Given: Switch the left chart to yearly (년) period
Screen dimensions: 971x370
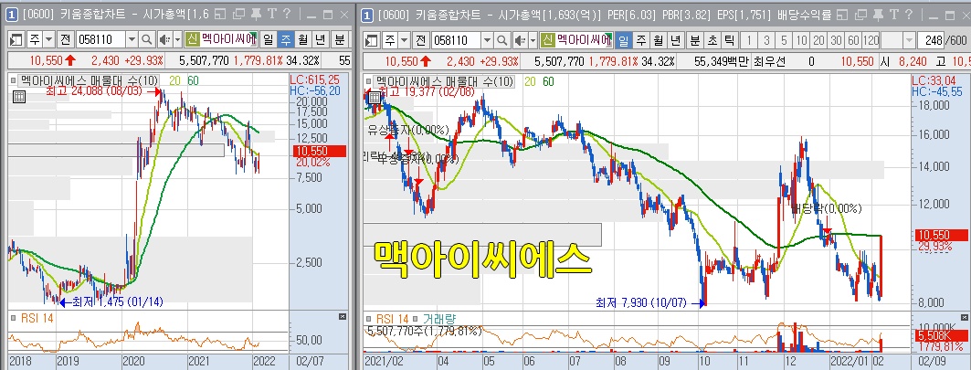Looking at the screenshot, I should [x=320, y=40].
